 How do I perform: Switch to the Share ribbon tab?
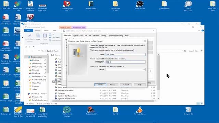46,31
